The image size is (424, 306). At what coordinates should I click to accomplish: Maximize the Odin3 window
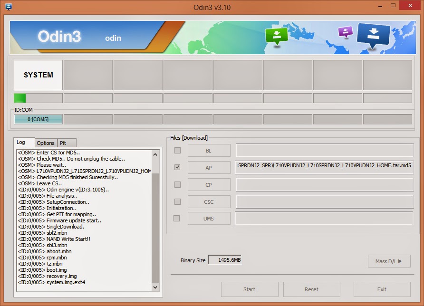tap(393, 5)
